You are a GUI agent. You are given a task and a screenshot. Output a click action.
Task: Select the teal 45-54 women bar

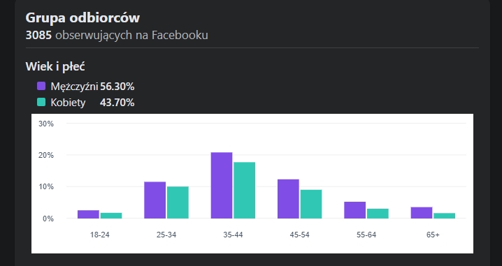(311, 204)
